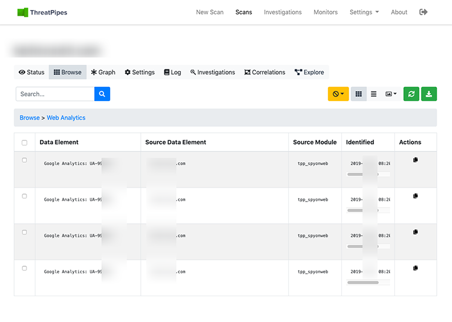Check the third row checkbox
452x322 pixels.
tap(24, 232)
